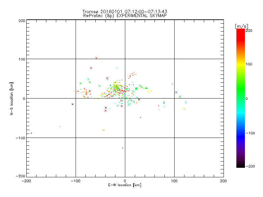Select the black dot below center near -127 km
Viewport: 263px width, 197px height.
pos(123,148)
